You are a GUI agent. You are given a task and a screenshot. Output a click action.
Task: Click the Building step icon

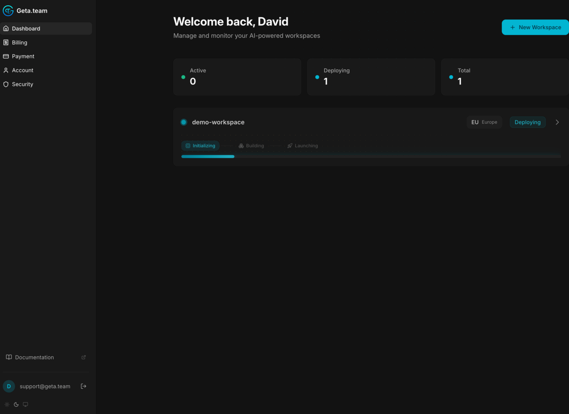click(x=241, y=146)
